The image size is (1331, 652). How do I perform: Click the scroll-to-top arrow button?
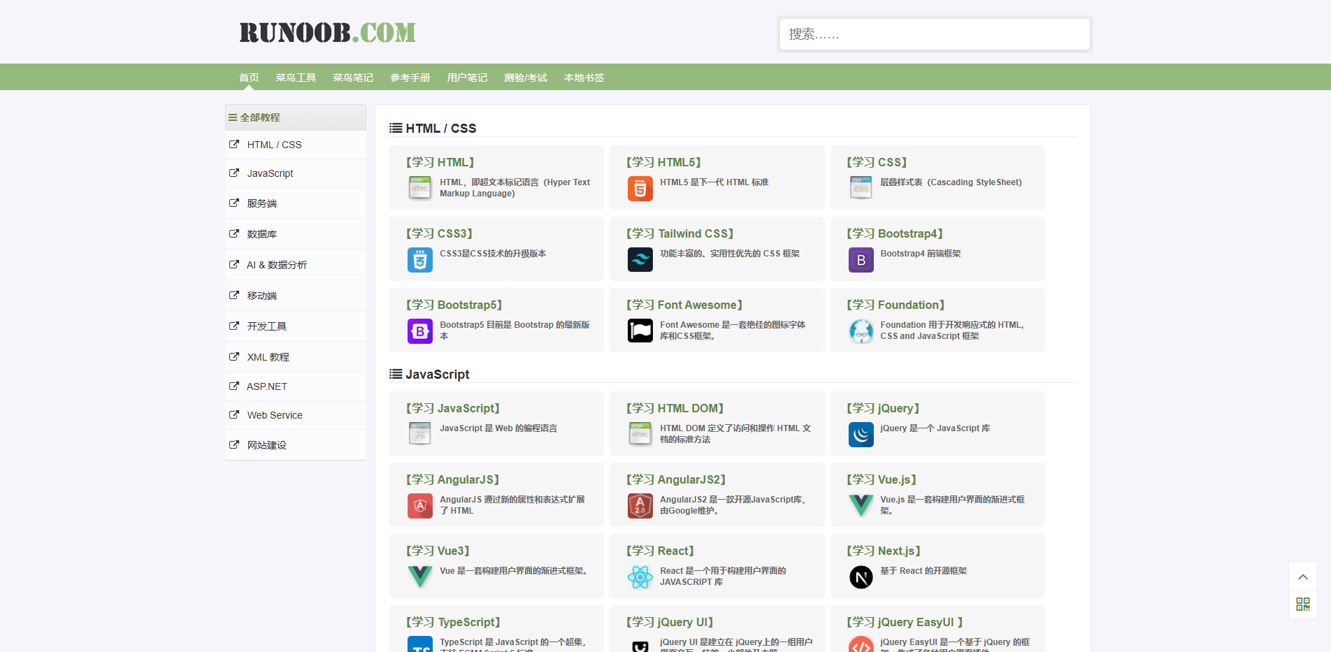(1302, 577)
